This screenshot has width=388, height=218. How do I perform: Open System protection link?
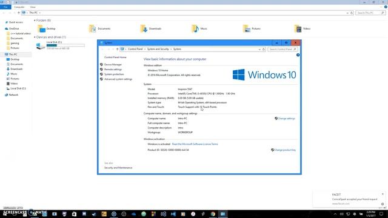(114, 74)
